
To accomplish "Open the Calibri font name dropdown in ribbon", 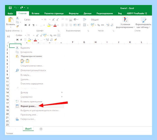I will click(42, 20).
